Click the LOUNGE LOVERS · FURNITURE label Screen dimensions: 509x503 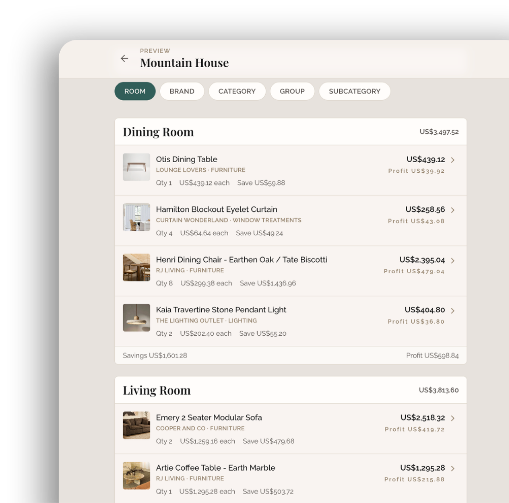tap(201, 170)
